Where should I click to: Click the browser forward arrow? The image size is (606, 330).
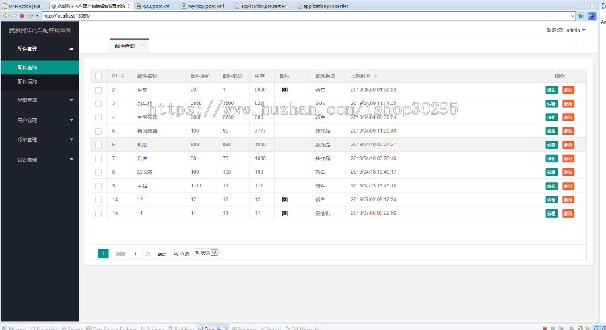(14, 16)
